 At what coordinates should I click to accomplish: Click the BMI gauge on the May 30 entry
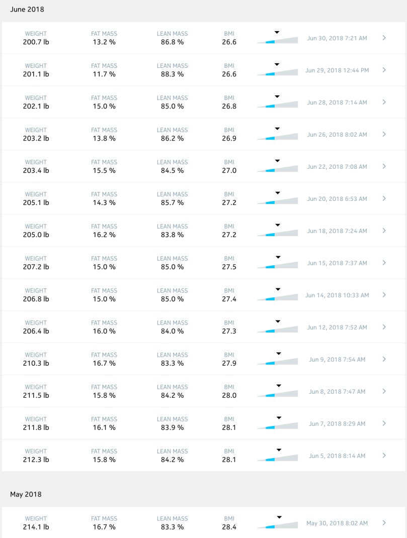[x=277, y=523]
